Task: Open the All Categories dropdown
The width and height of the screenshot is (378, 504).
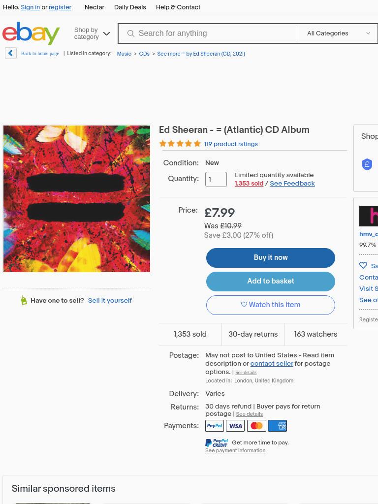Action: pyautogui.click(x=338, y=33)
